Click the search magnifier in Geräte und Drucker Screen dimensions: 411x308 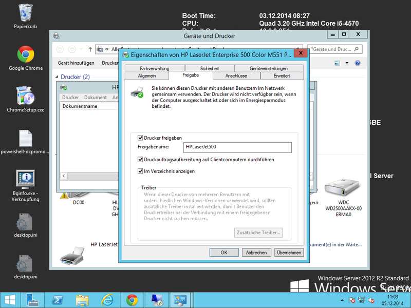coord(356,49)
